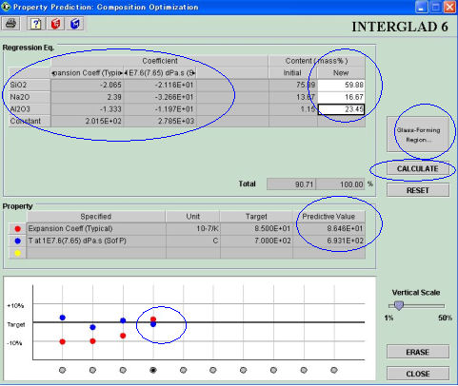Edit the New Al2O3 content field 23.45
The height and width of the screenshot is (386, 458).
pos(341,109)
